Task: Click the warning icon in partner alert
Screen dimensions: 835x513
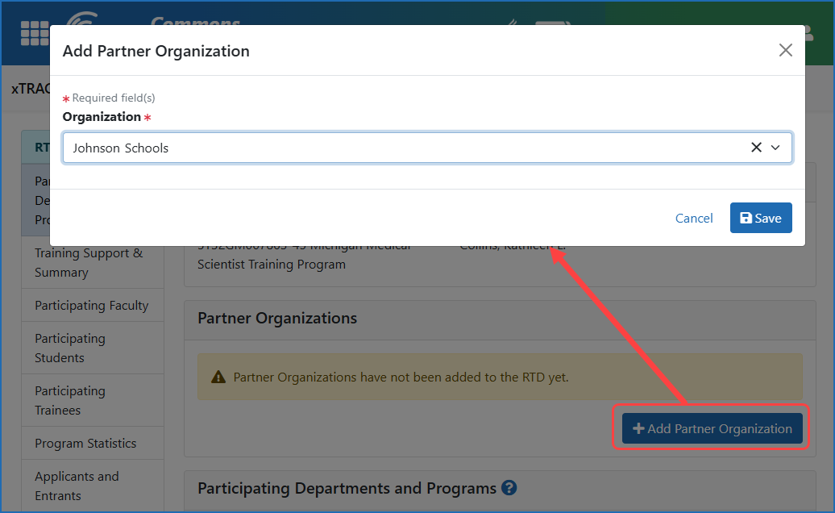Action: click(x=218, y=377)
